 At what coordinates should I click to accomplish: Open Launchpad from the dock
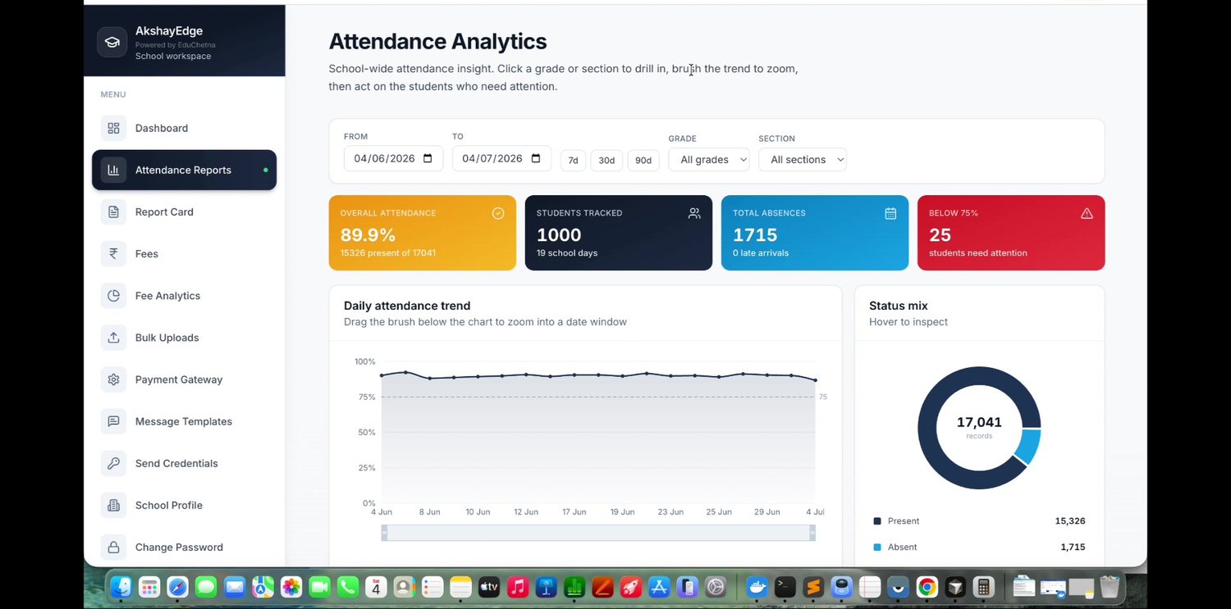[149, 587]
